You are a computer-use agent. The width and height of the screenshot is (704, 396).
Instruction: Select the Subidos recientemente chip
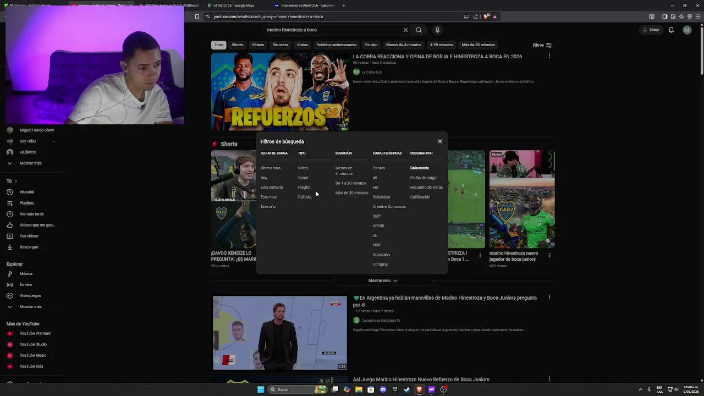click(337, 45)
